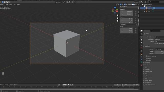Expand the Cube item in outliner
Viewport: 164px width, 92px height.
(x=145, y=10)
